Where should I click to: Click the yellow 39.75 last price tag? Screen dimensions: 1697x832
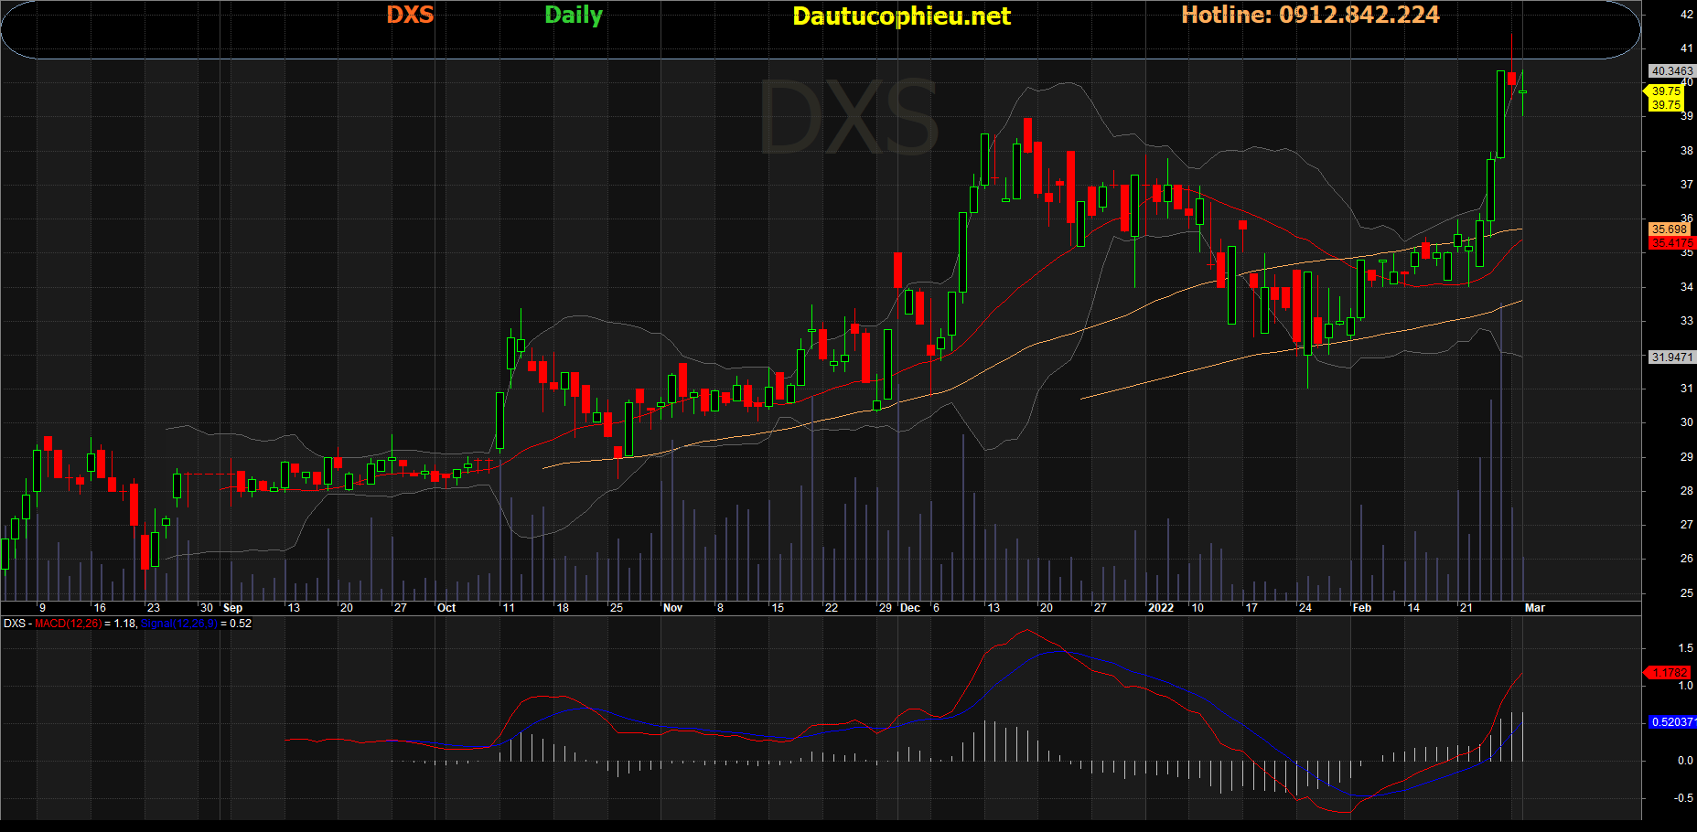point(1665,91)
